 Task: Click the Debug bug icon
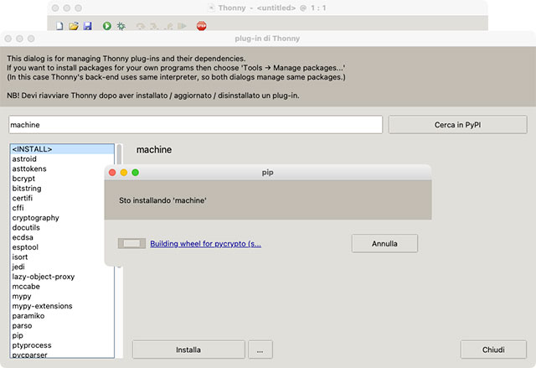tap(121, 26)
